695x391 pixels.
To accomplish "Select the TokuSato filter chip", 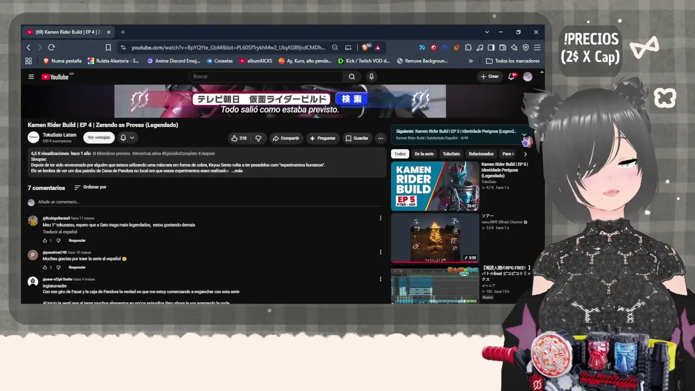I will [451, 154].
